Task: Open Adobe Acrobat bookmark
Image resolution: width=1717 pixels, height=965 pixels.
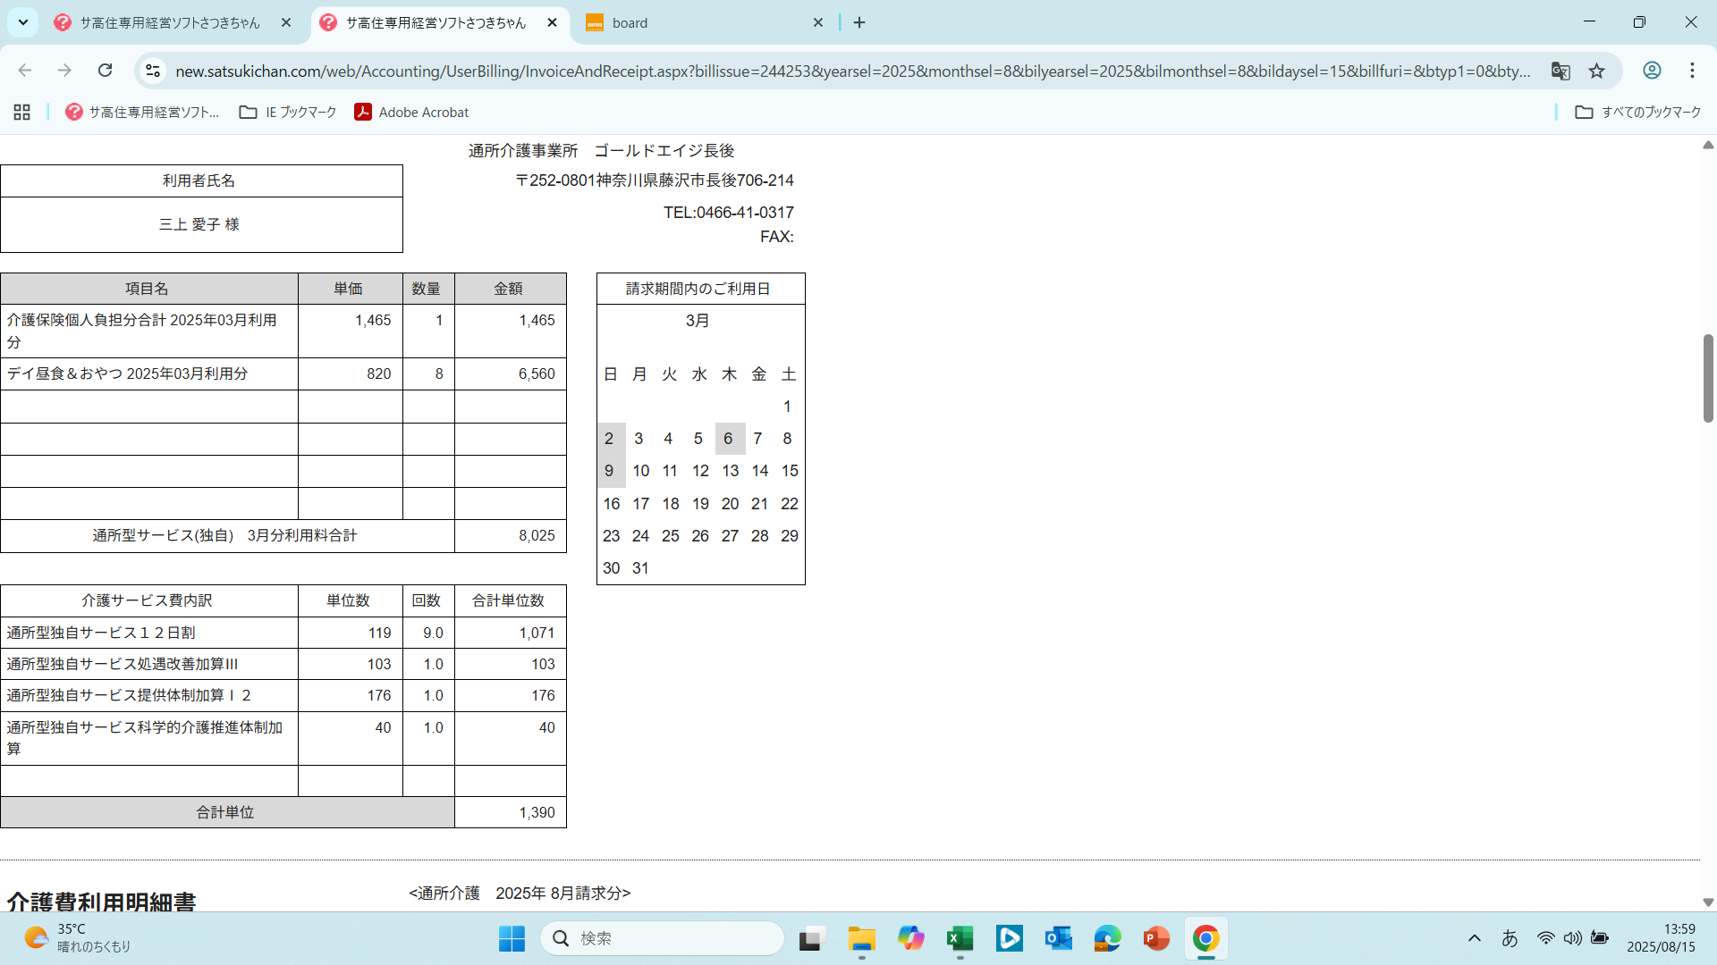Action: pyautogui.click(x=411, y=112)
